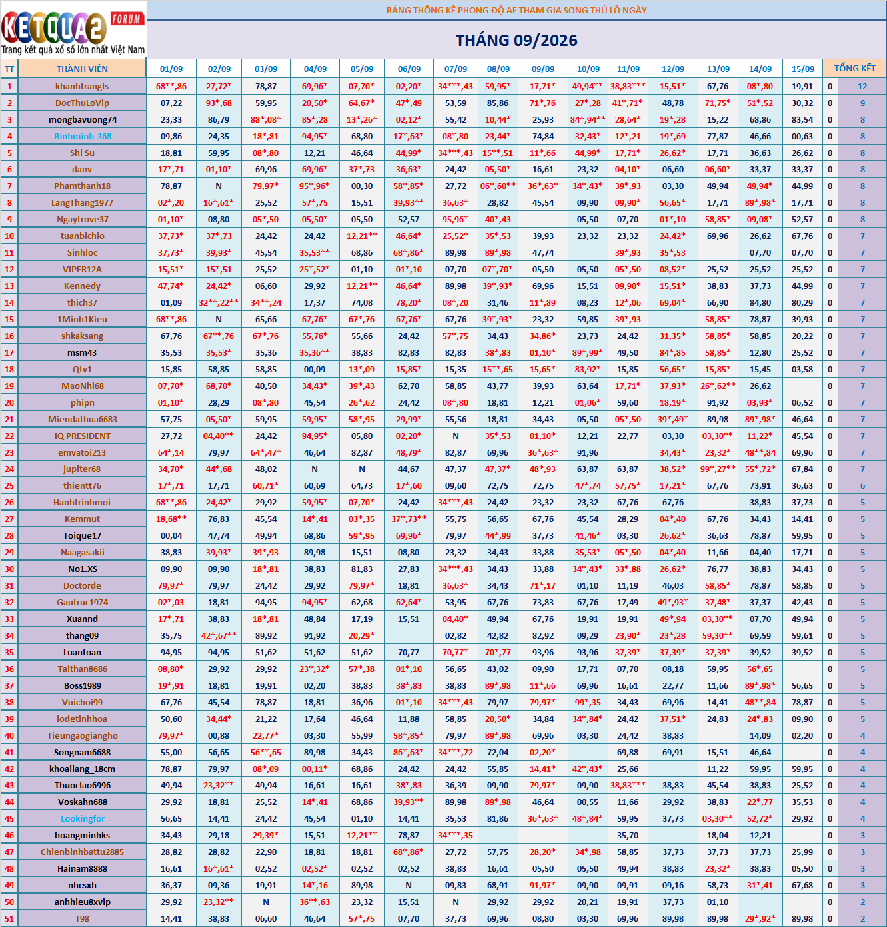This screenshot has height=927, width=887.
Task: Select khanhtrangls's 01/09 cell 68**,86
Action: (171, 86)
